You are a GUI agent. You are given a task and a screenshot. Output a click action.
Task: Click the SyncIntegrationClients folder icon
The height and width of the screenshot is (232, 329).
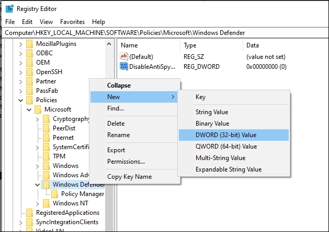30,222
